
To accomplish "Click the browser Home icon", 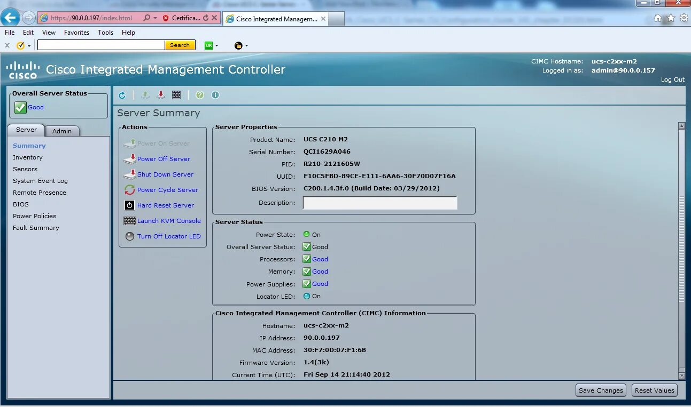I will (x=658, y=18).
